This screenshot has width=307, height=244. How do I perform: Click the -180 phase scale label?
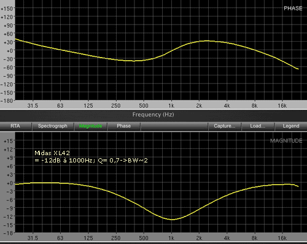coord(7,101)
